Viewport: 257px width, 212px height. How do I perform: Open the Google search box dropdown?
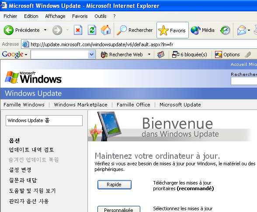[x=92, y=55]
